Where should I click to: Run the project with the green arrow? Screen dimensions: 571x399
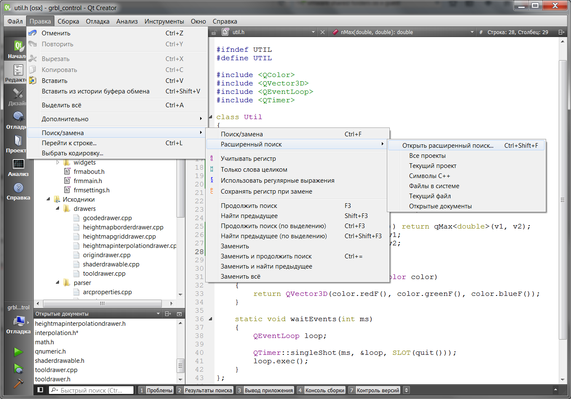point(18,351)
